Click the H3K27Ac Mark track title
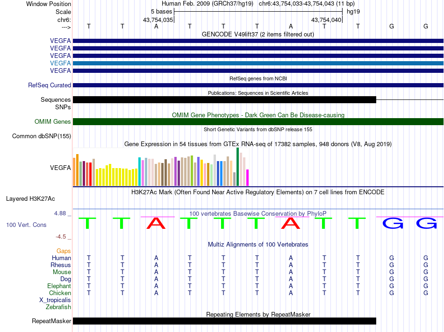 point(258,192)
